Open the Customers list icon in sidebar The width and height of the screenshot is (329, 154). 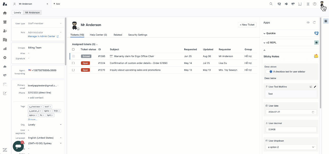pos(5,31)
